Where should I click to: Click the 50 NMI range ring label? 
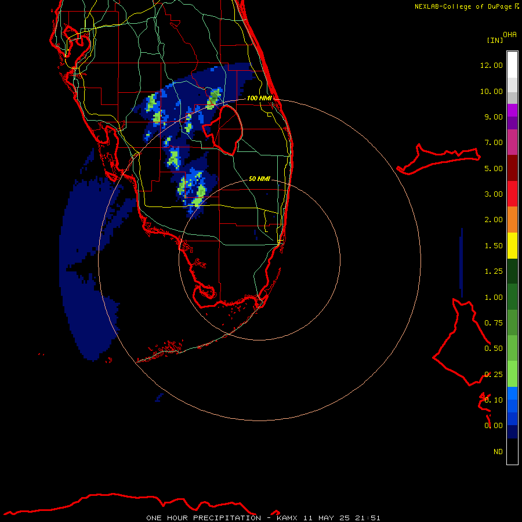259,179
